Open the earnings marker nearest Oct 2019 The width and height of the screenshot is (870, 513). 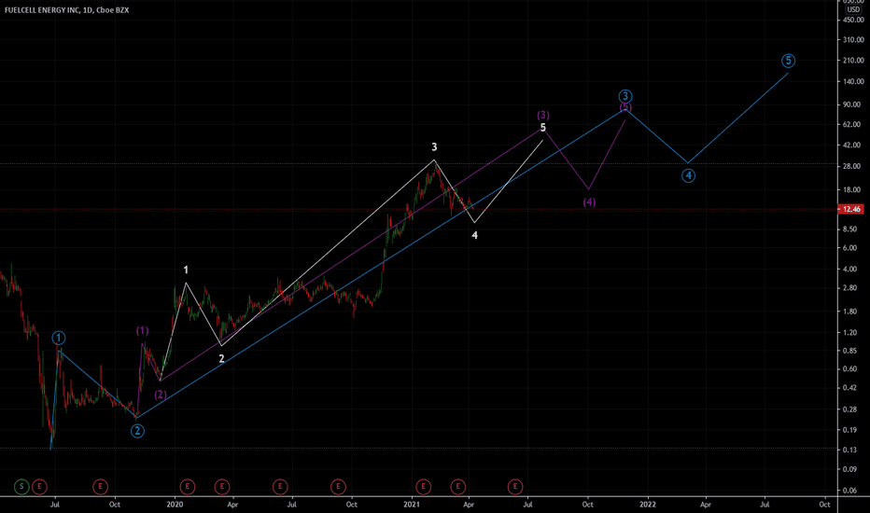pyautogui.click(x=100, y=487)
